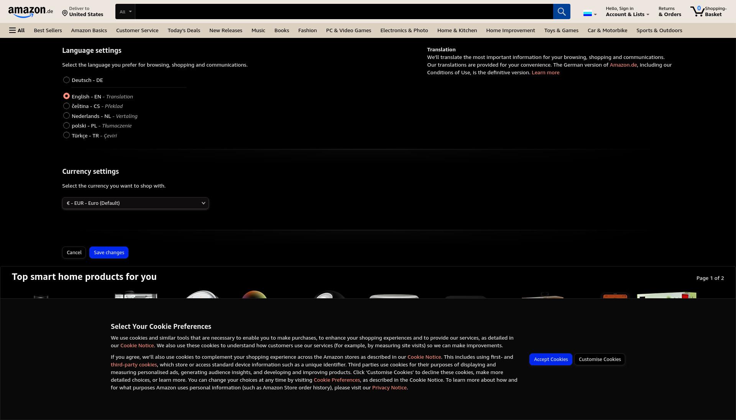
Task: Open Music category
Action: [258, 30]
